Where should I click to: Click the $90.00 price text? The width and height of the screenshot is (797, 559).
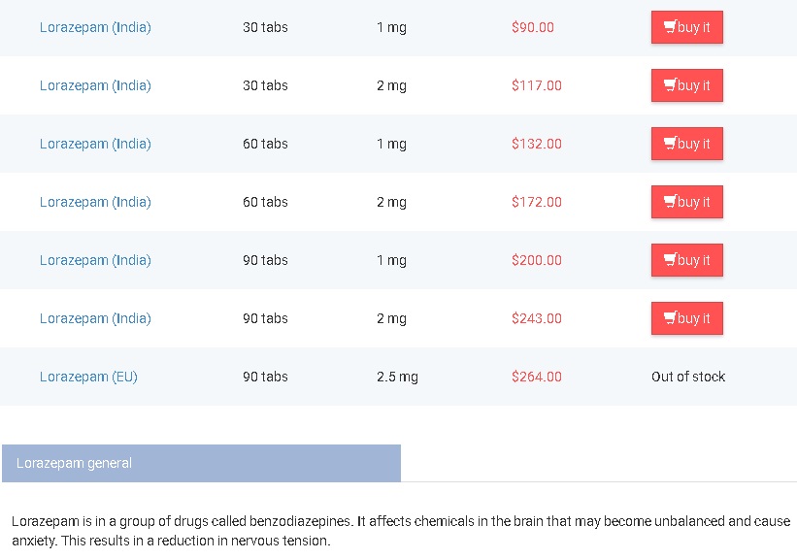coord(533,27)
